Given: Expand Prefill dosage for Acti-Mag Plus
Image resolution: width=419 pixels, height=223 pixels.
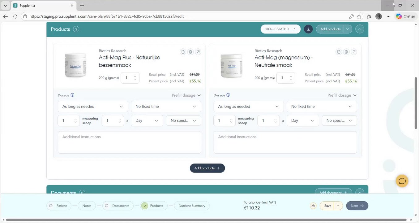Looking at the screenshot, I should click(x=186, y=95).
